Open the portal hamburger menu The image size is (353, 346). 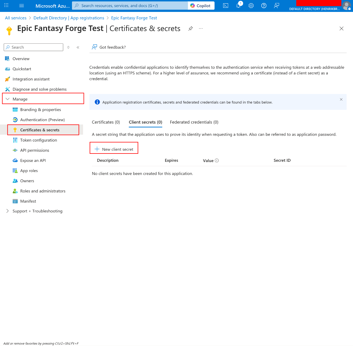(x=21, y=6)
